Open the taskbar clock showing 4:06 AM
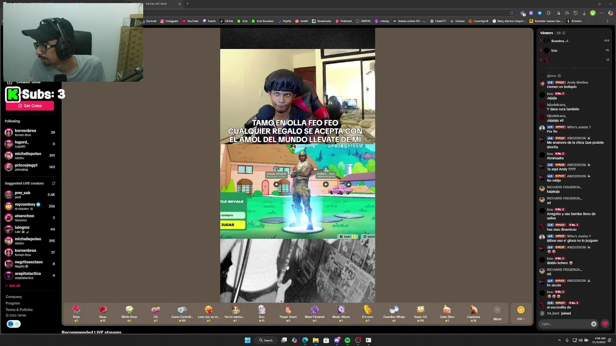This screenshot has height=346, width=616. pyautogui.click(x=598, y=340)
